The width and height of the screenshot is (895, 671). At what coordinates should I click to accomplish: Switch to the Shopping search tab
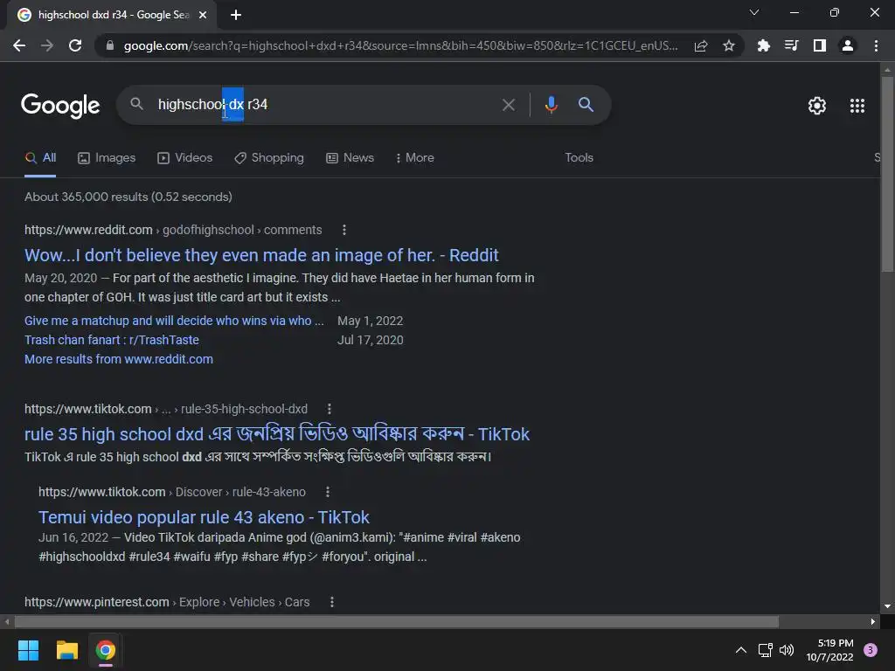click(269, 157)
